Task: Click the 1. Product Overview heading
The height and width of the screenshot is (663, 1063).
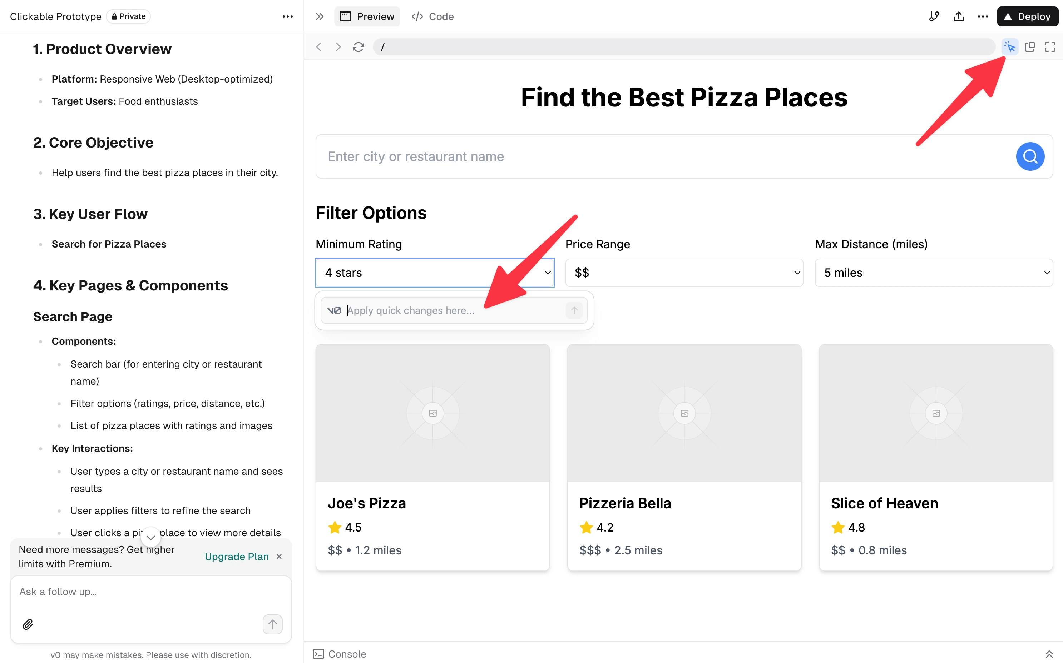Action: click(x=102, y=49)
